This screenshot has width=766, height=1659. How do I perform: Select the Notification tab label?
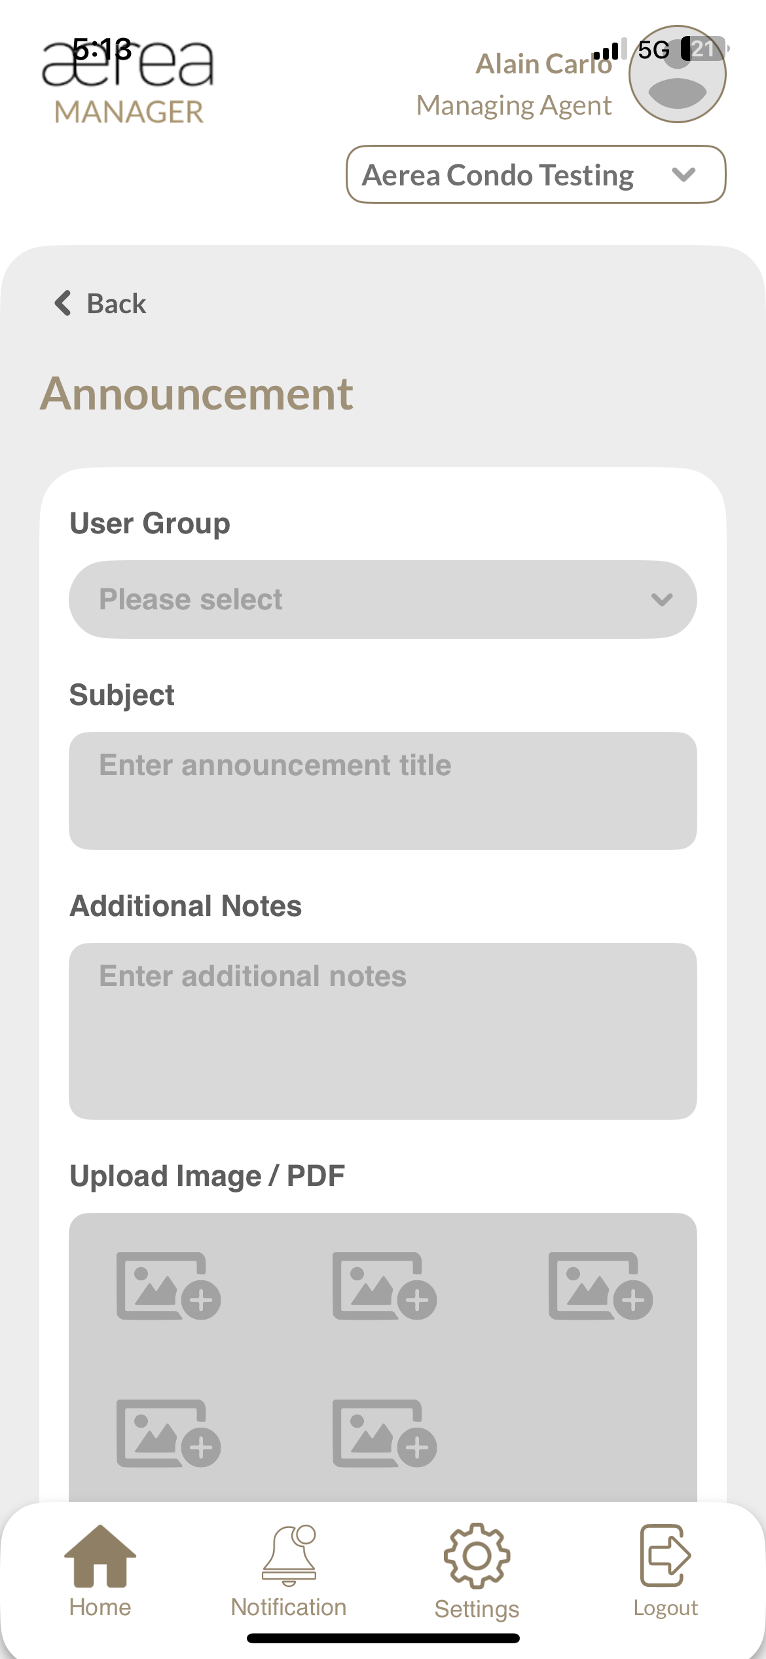289,1608
